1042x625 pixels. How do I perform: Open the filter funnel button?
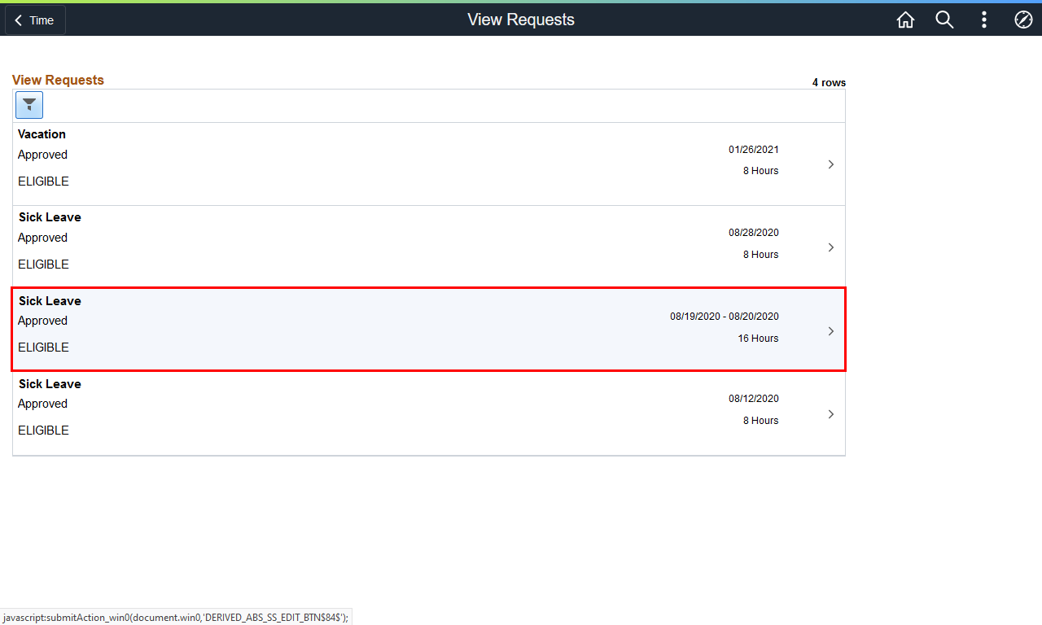[x=29, y=105]
